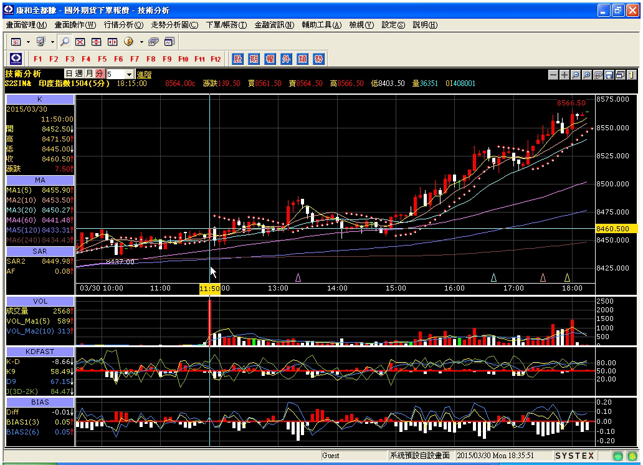The image size is (643, 465).
Task: Click the first toolbar icon with red cursor
Action: [x=16, y=42]
